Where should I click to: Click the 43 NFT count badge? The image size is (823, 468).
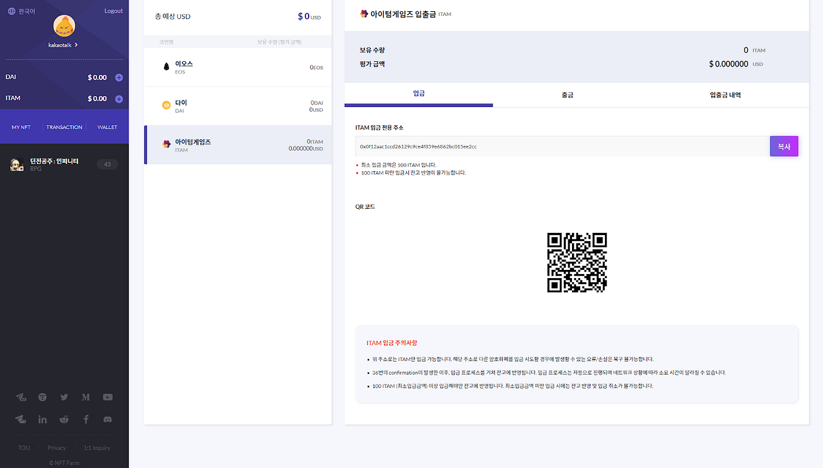coord(108,165)
